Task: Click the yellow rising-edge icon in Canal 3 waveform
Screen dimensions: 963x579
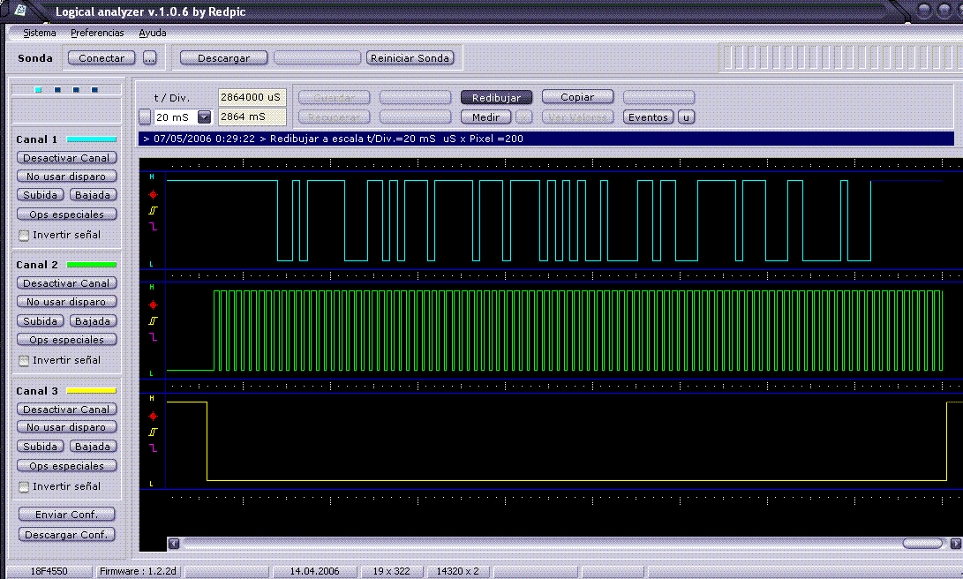Action: pyautogui.click(x=153, y=432)
